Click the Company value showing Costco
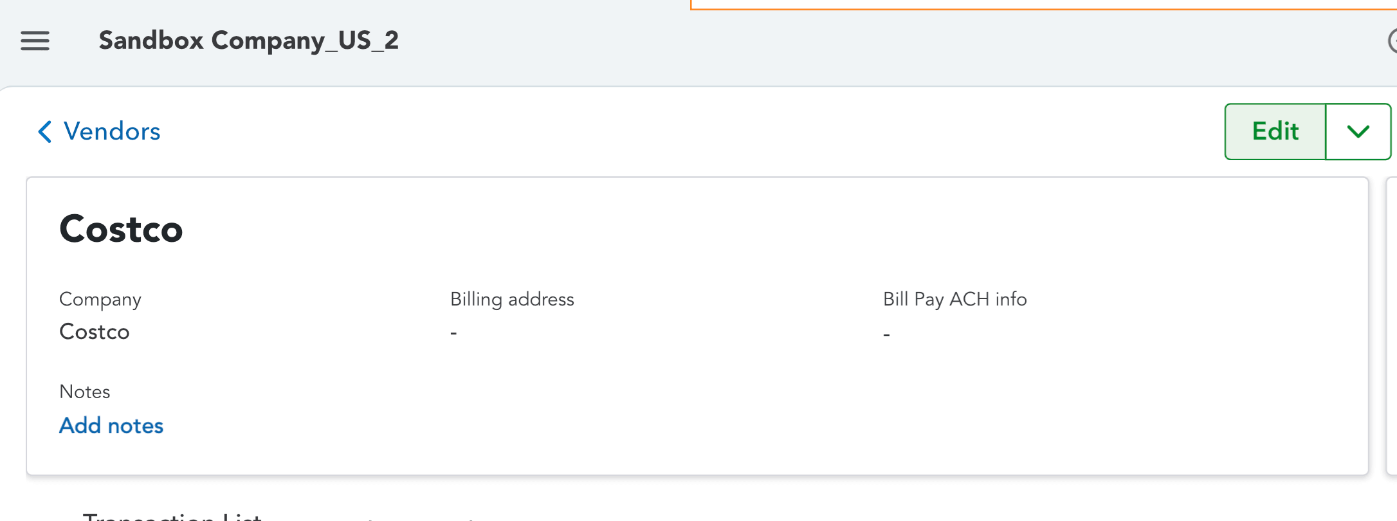Screen dimensions: 1397x521 click(95, 332)
